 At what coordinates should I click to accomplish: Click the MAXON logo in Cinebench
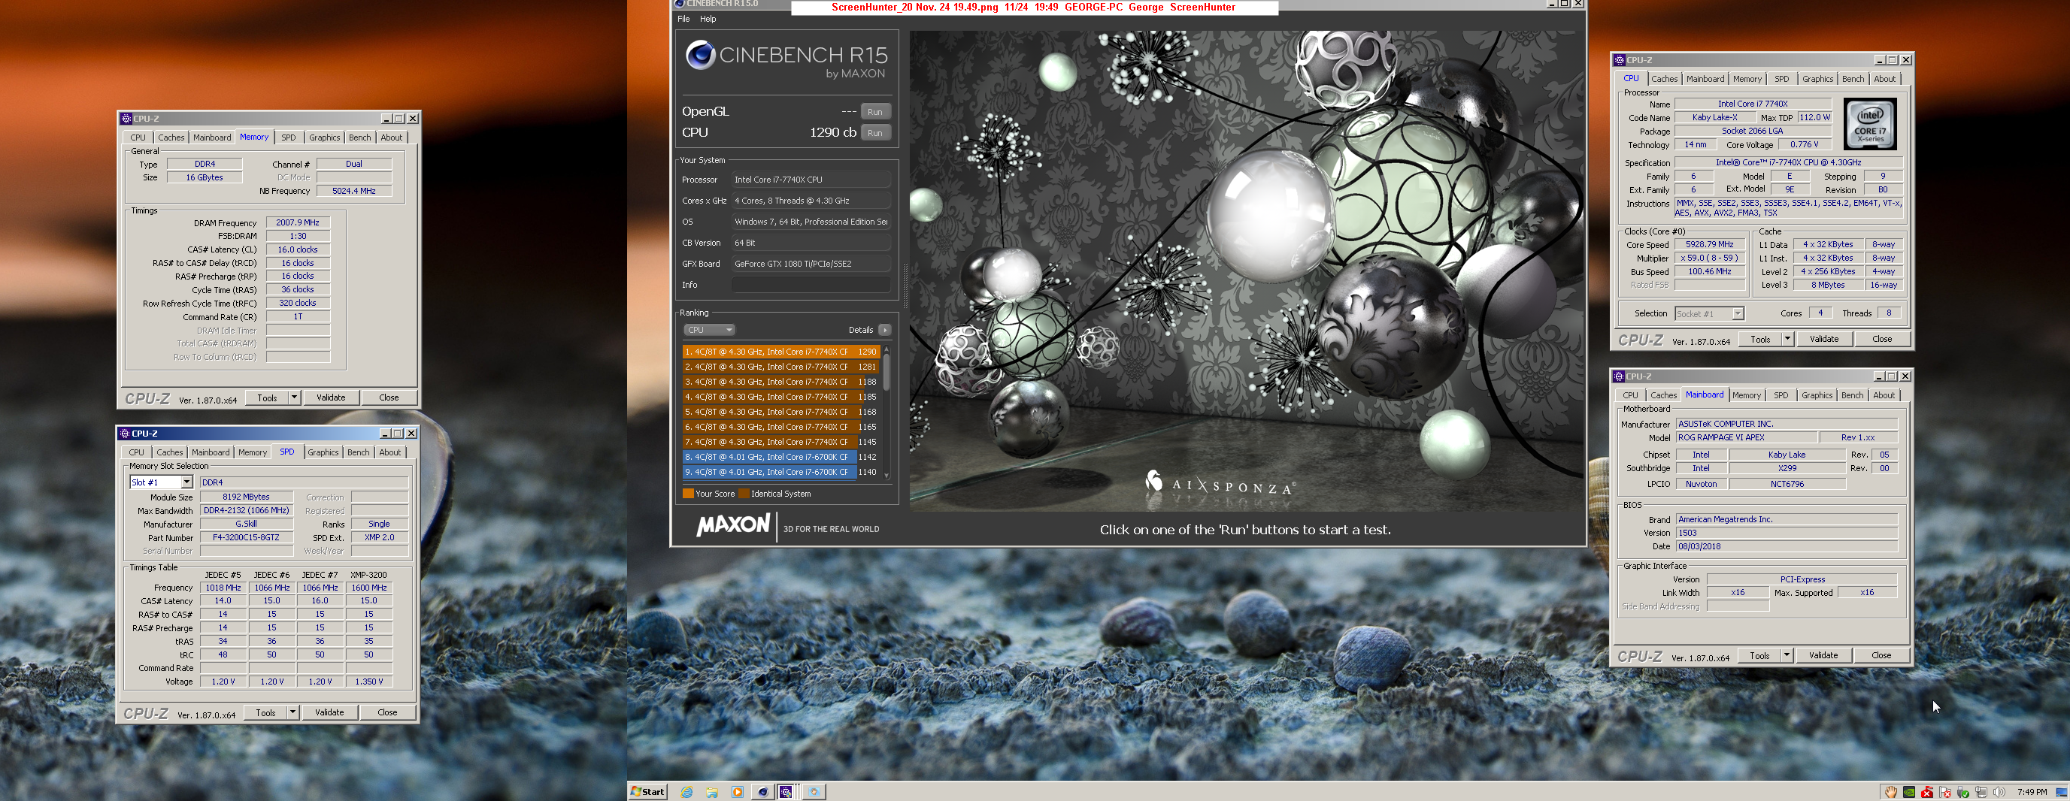pyautogui.click(x=733, y=525)
